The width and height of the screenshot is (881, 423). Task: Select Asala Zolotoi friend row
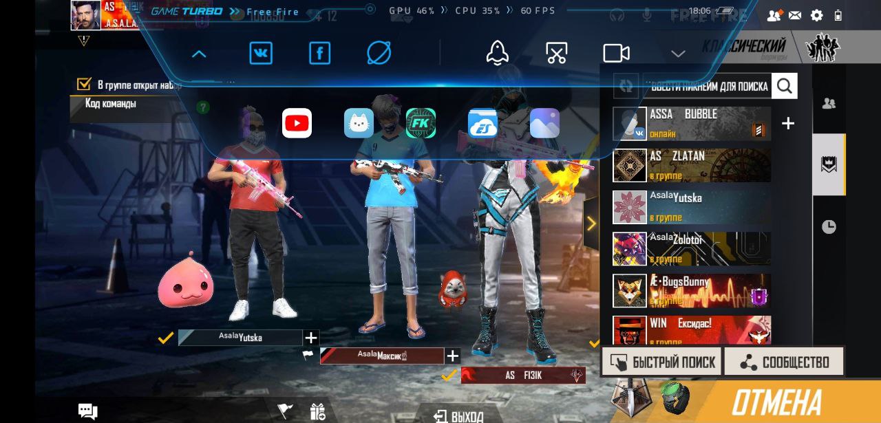click(x=692, y=249)
